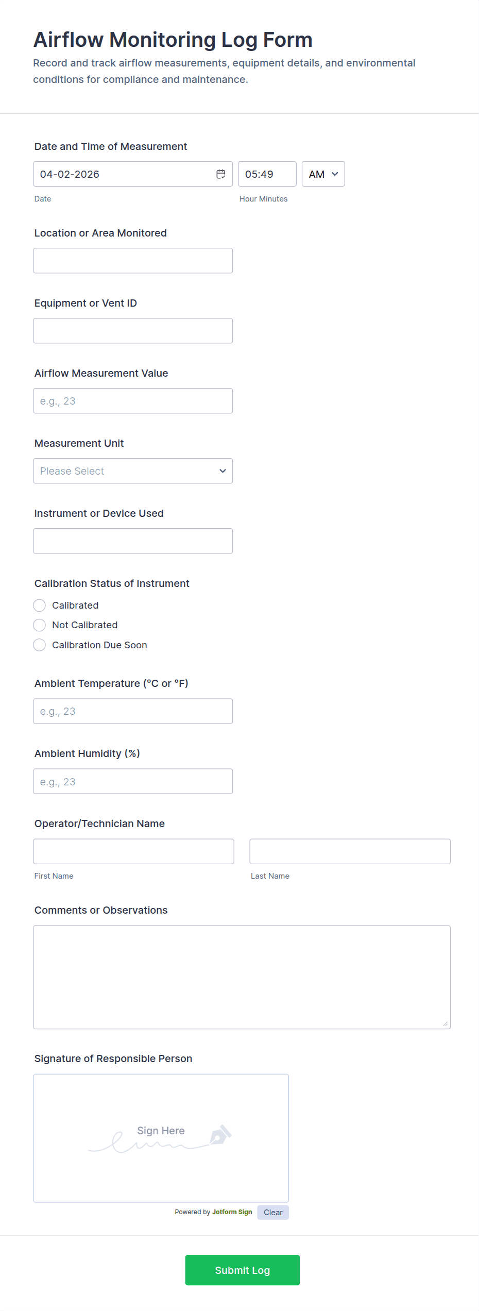This screenshot has height=1311, width=479.
Task: Open the AM/PM dropdown
Action: pyautogui.click(x=323, y=174)
